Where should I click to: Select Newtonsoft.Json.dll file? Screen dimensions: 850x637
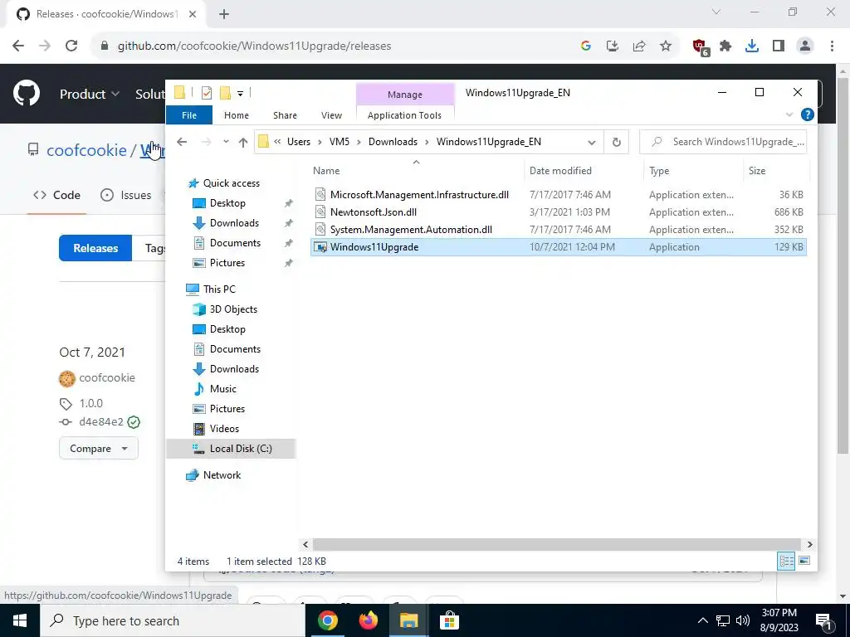(x=373, y=212)
